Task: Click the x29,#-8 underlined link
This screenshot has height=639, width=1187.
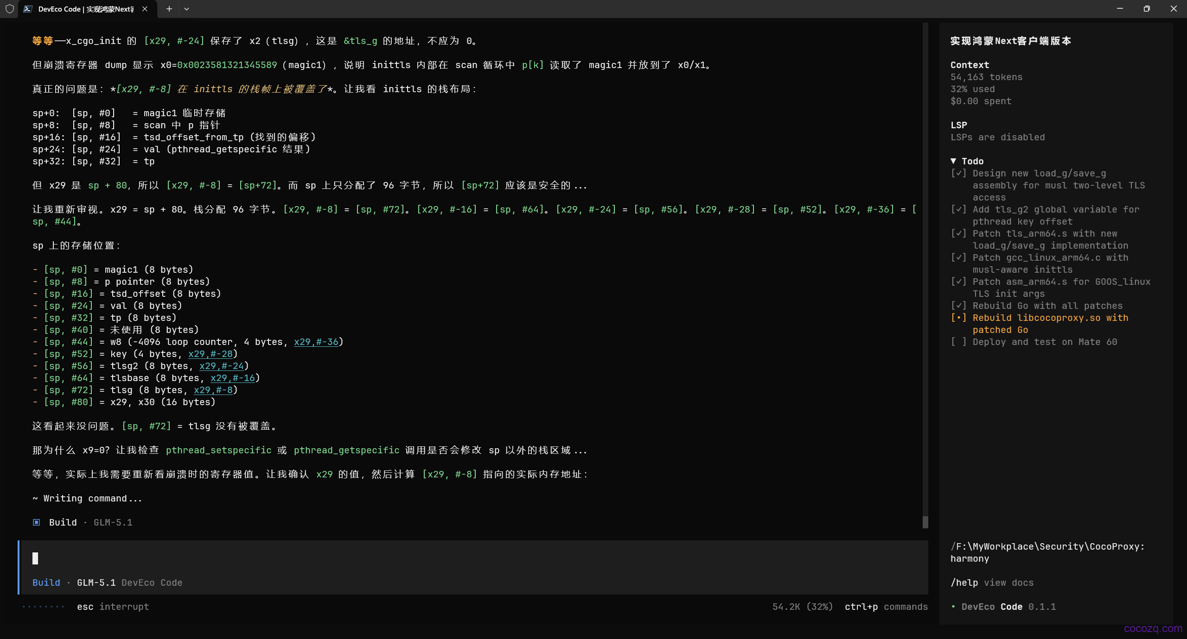Action: tap(213, 390)
